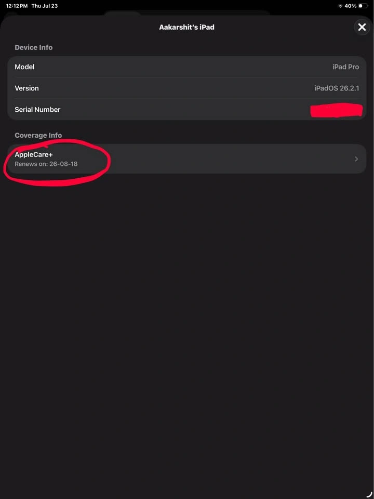The image size is (374, 499).
Task: Open the AppleCare+ row chevron
Action: pyautogui.click(x=356, y=159)
